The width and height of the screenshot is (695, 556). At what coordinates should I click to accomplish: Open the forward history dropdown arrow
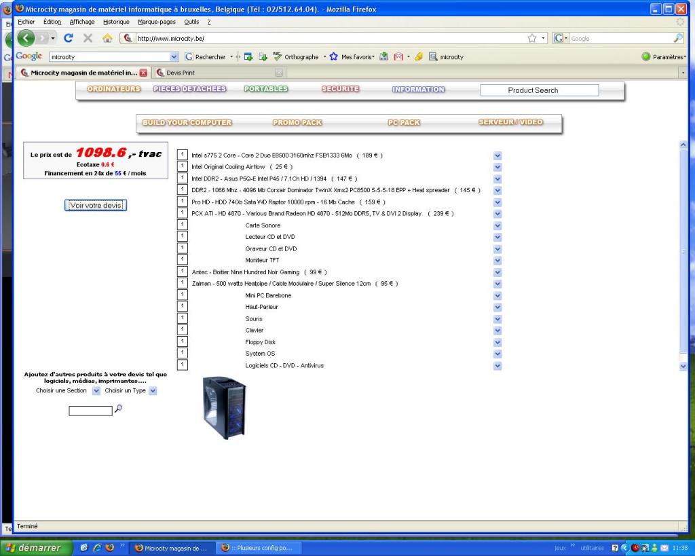click(53, 38)
